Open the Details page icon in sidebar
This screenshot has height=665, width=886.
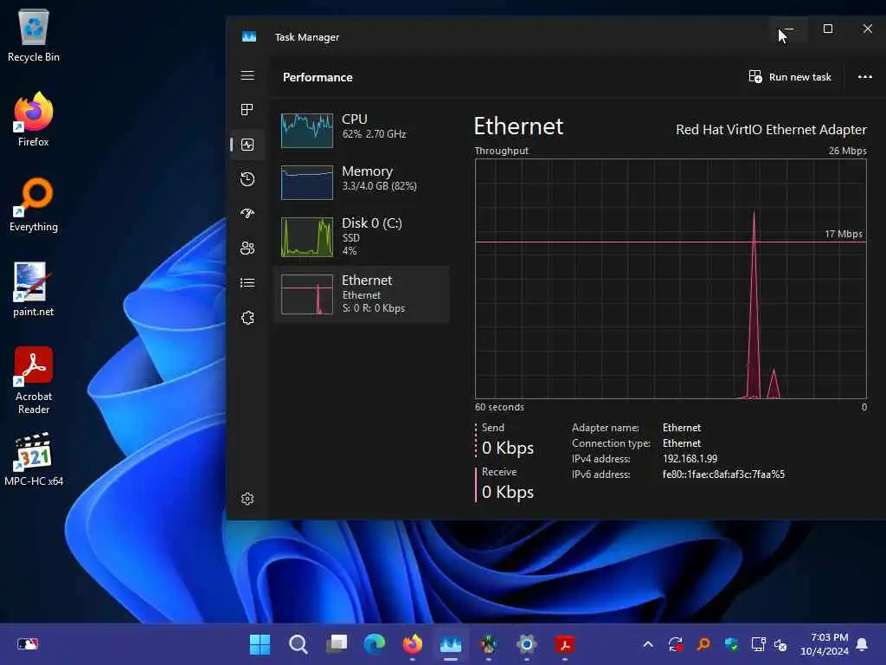247,283
